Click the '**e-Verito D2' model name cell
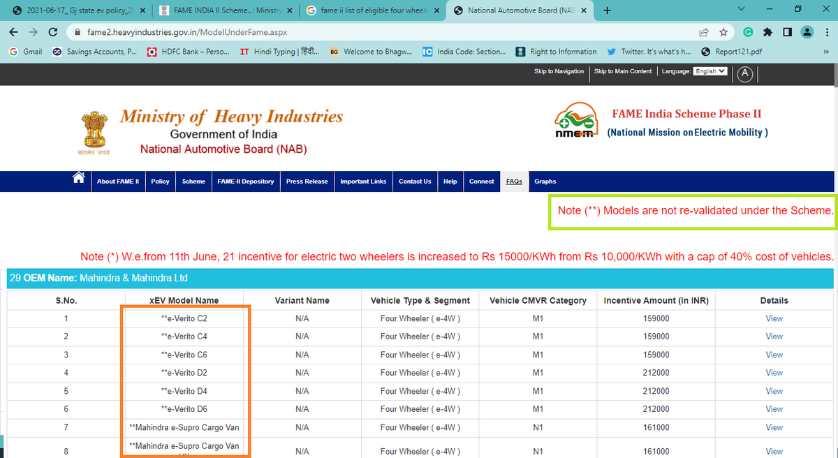The image size is (838, 458). point(184,373)
